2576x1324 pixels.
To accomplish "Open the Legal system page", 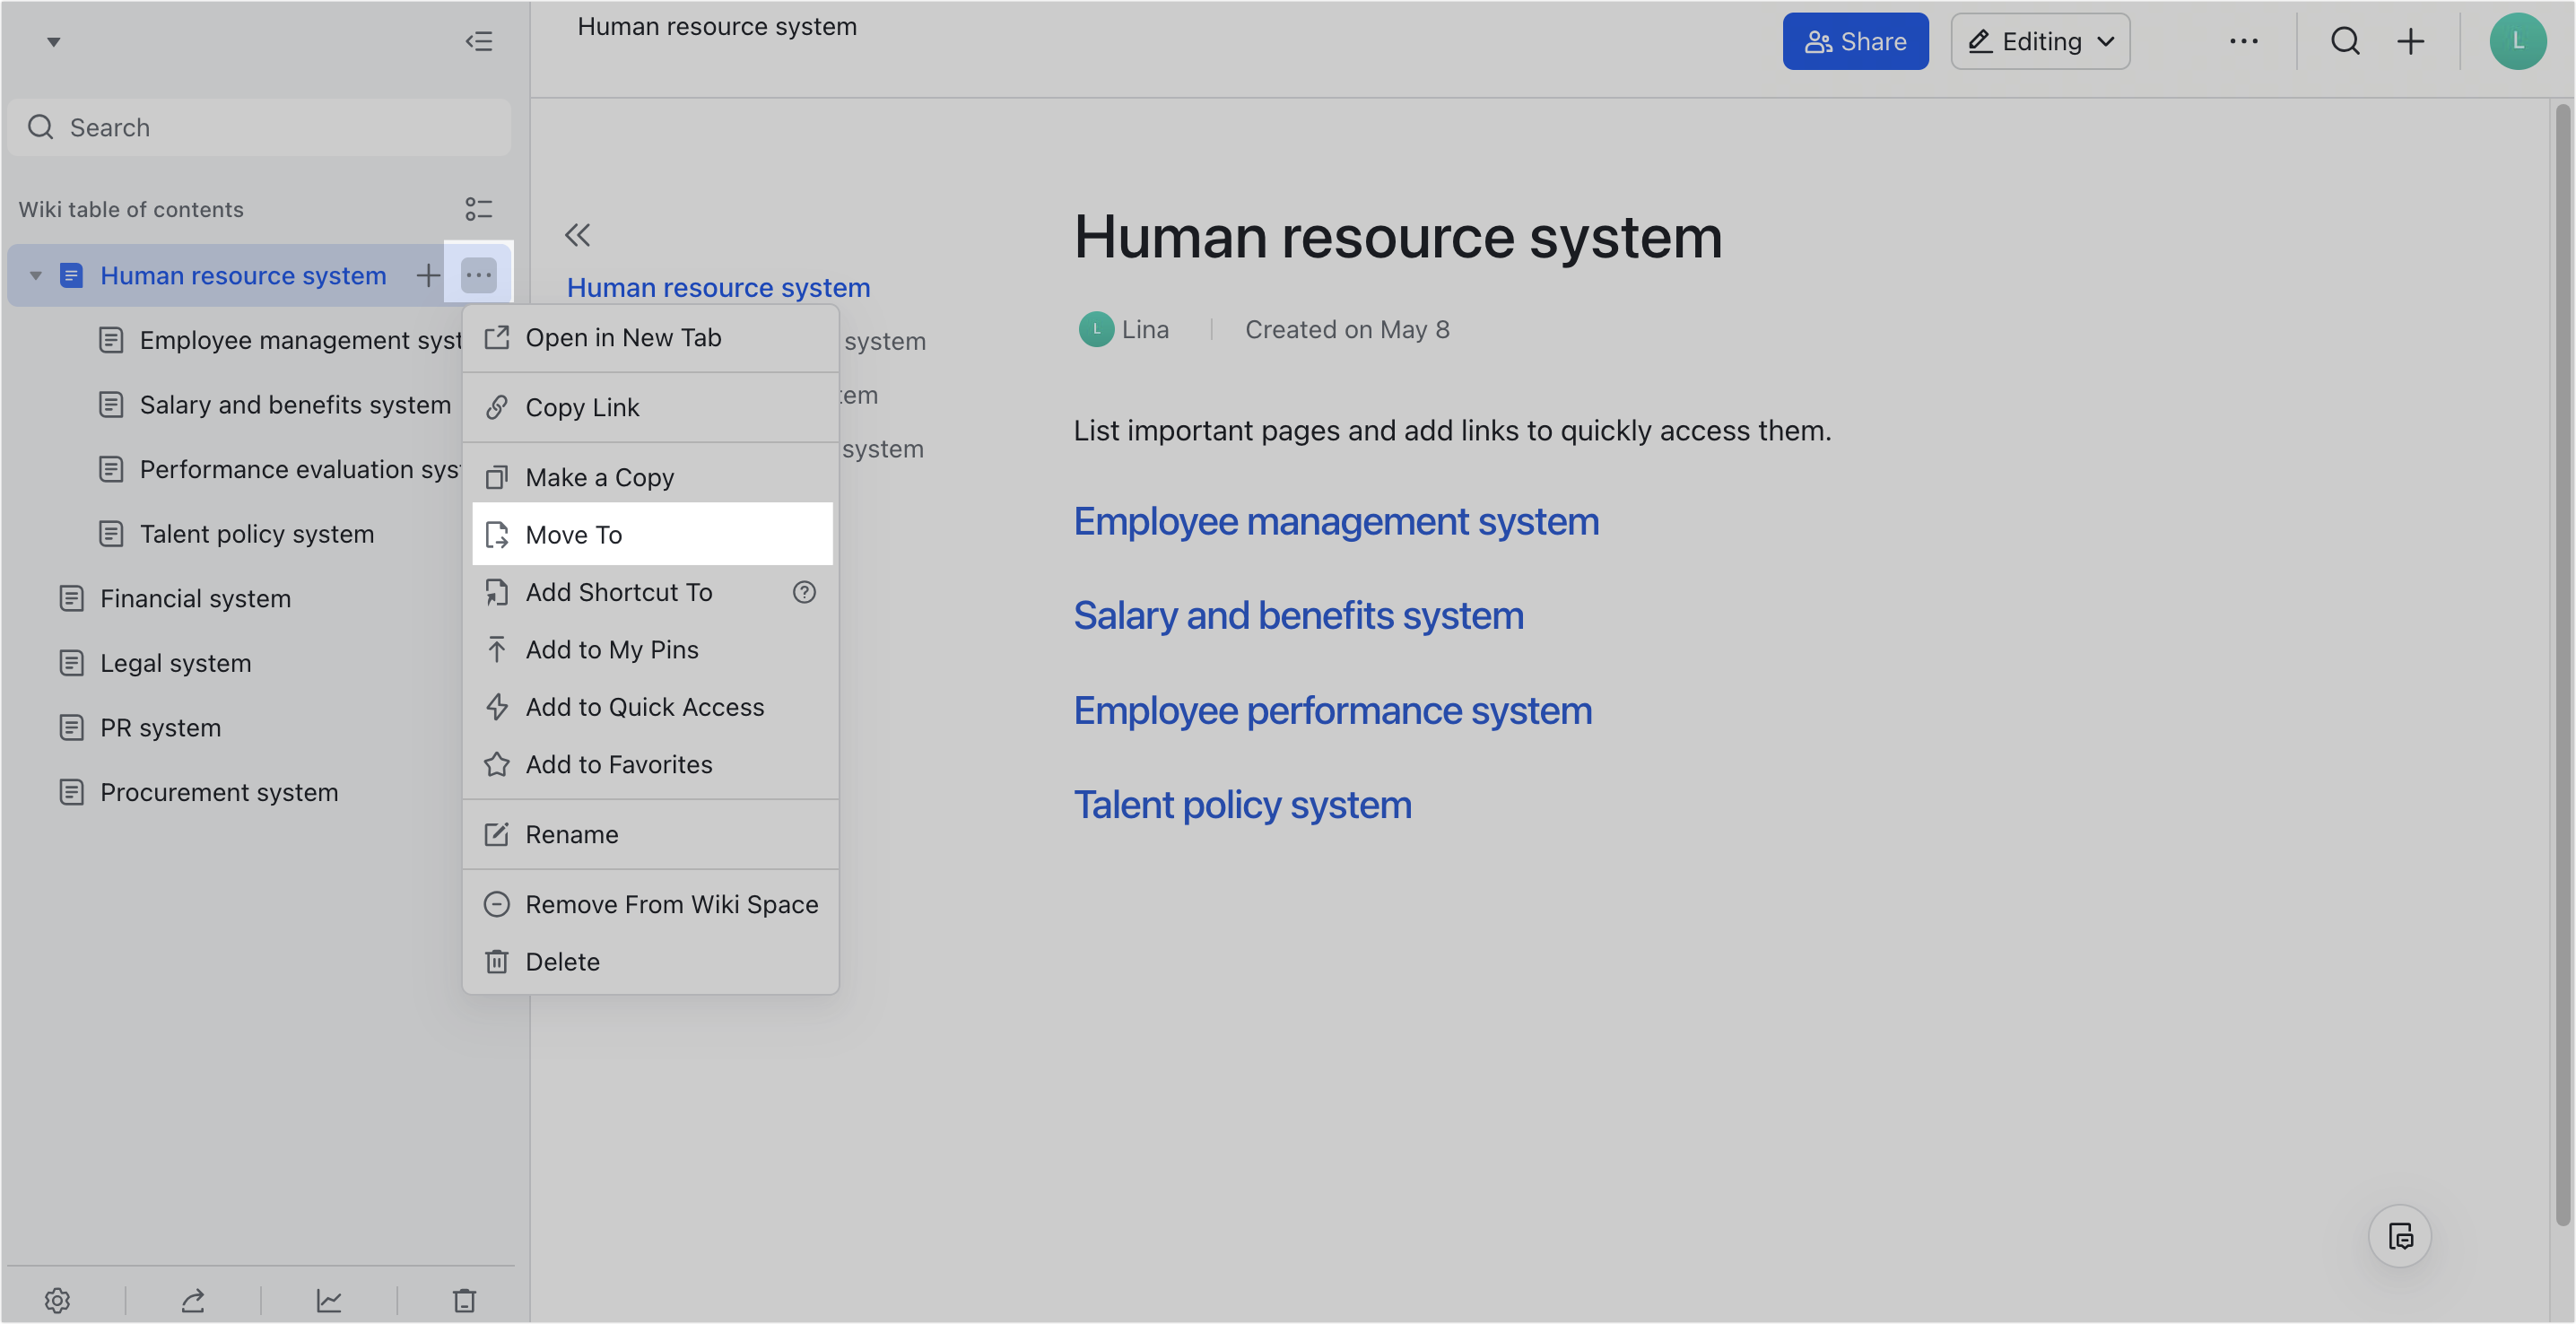I will [175, 663].
